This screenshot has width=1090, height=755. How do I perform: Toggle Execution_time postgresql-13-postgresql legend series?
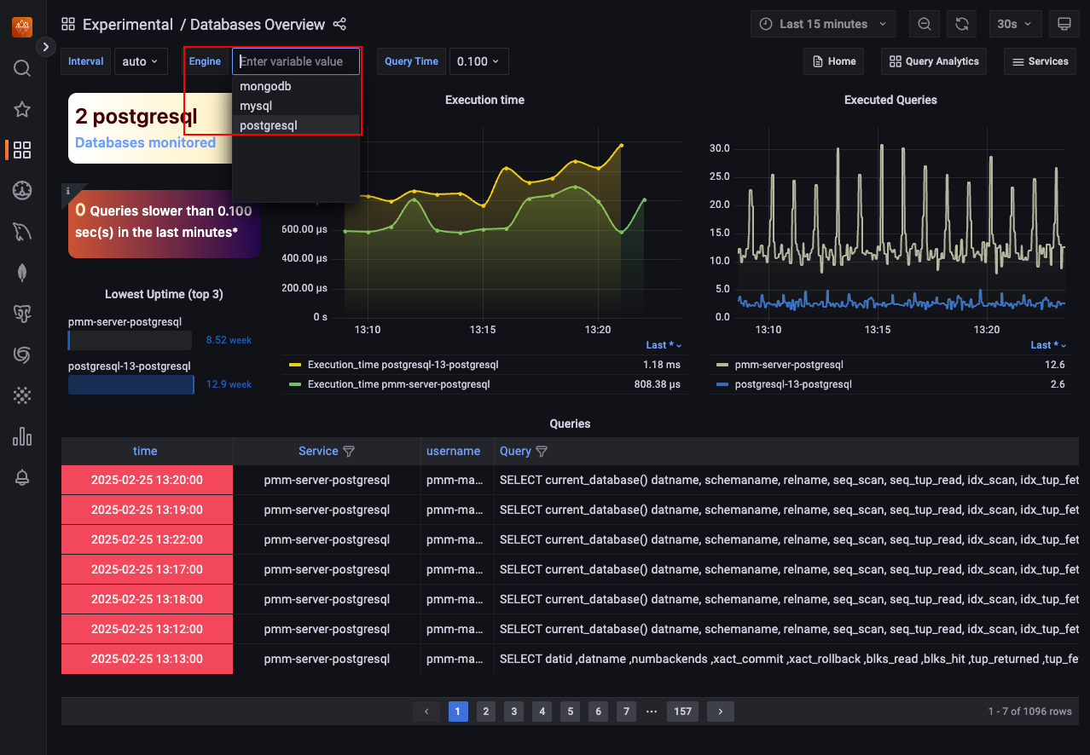coord(403,365)
